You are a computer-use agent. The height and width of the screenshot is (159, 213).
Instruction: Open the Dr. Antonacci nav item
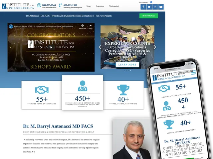coord(33,16)
